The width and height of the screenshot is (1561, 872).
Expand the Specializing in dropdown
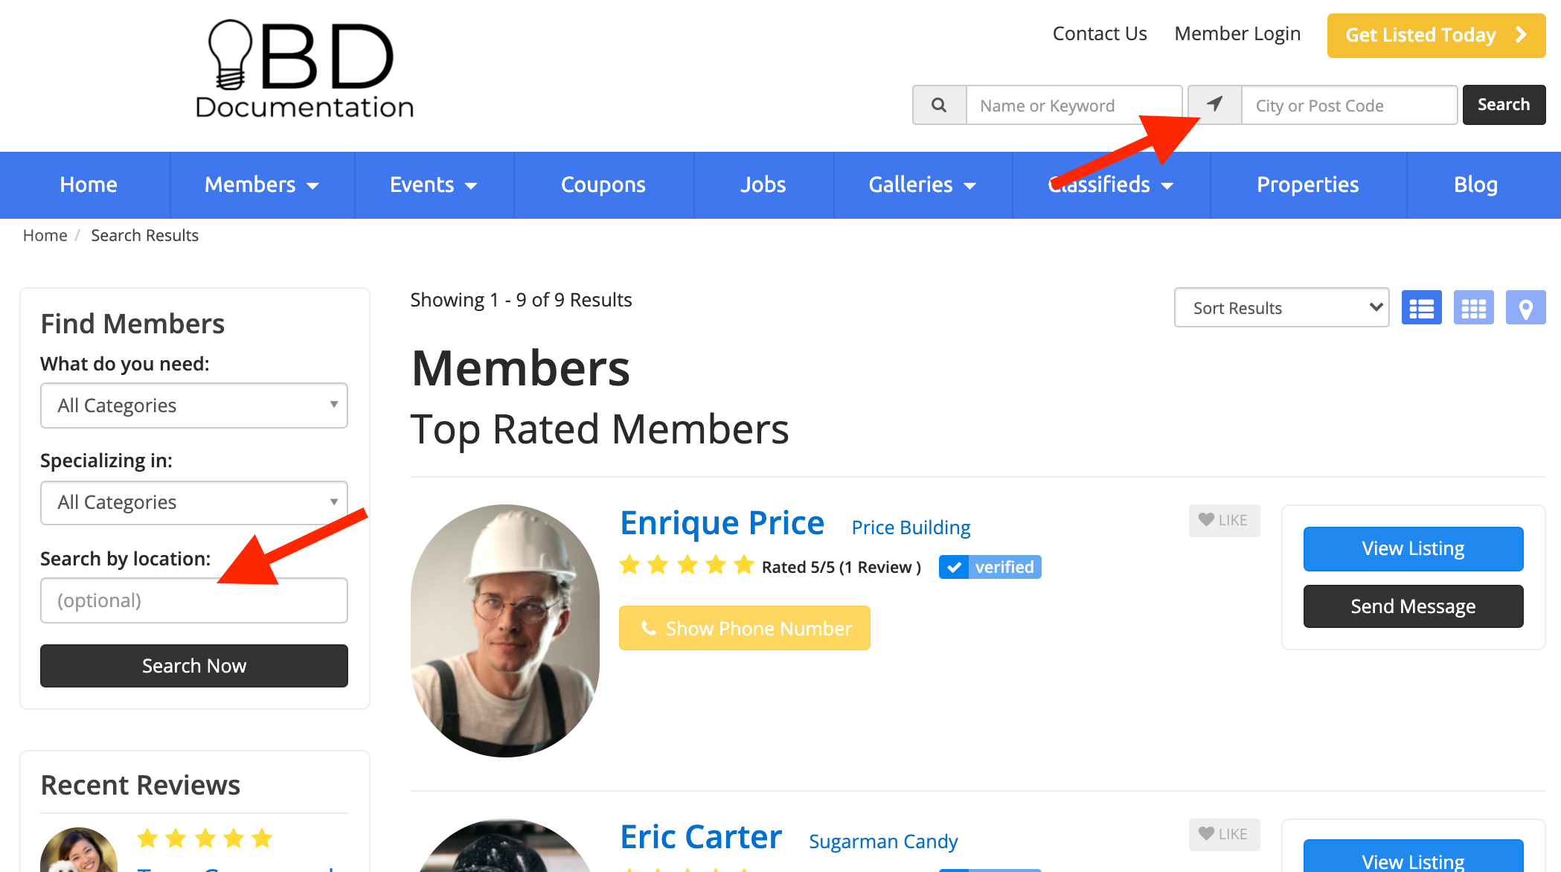pos(193,502)
